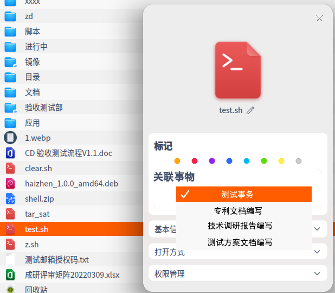The height and width of the screenshot is (293, 335).
Task: Select the checked 测试事务 option
Action: point(243,195)
